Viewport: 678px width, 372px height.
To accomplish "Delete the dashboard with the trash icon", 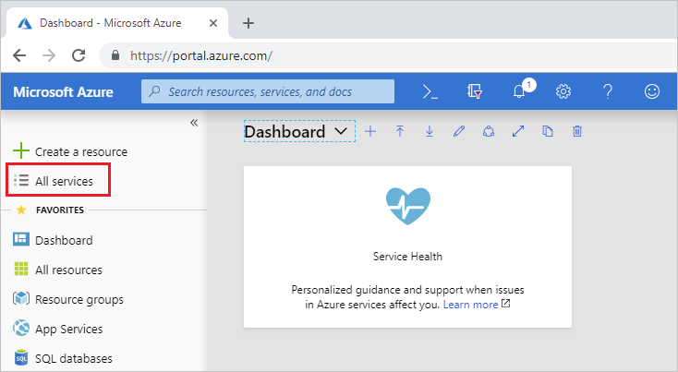I will click(577, 131).
